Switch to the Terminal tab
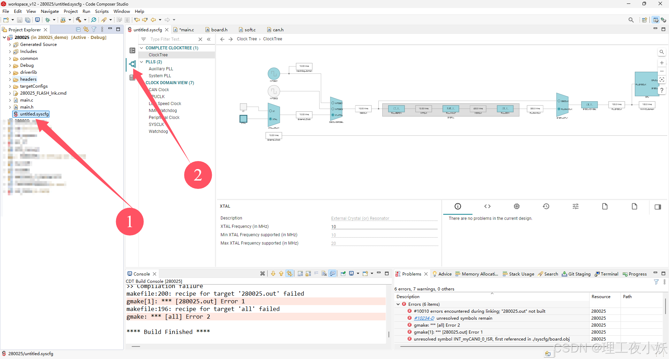 click(x=606, y=274)
